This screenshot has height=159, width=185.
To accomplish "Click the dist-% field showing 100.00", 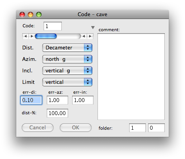I will point(57,113).
